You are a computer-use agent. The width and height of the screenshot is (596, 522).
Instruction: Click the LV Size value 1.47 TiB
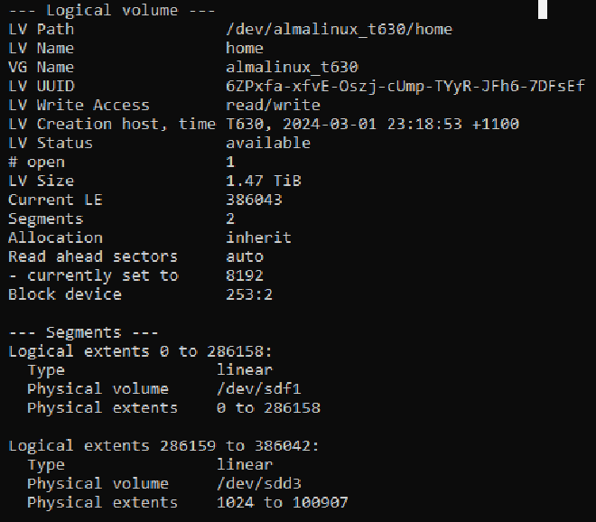click(x=264, y=181)
